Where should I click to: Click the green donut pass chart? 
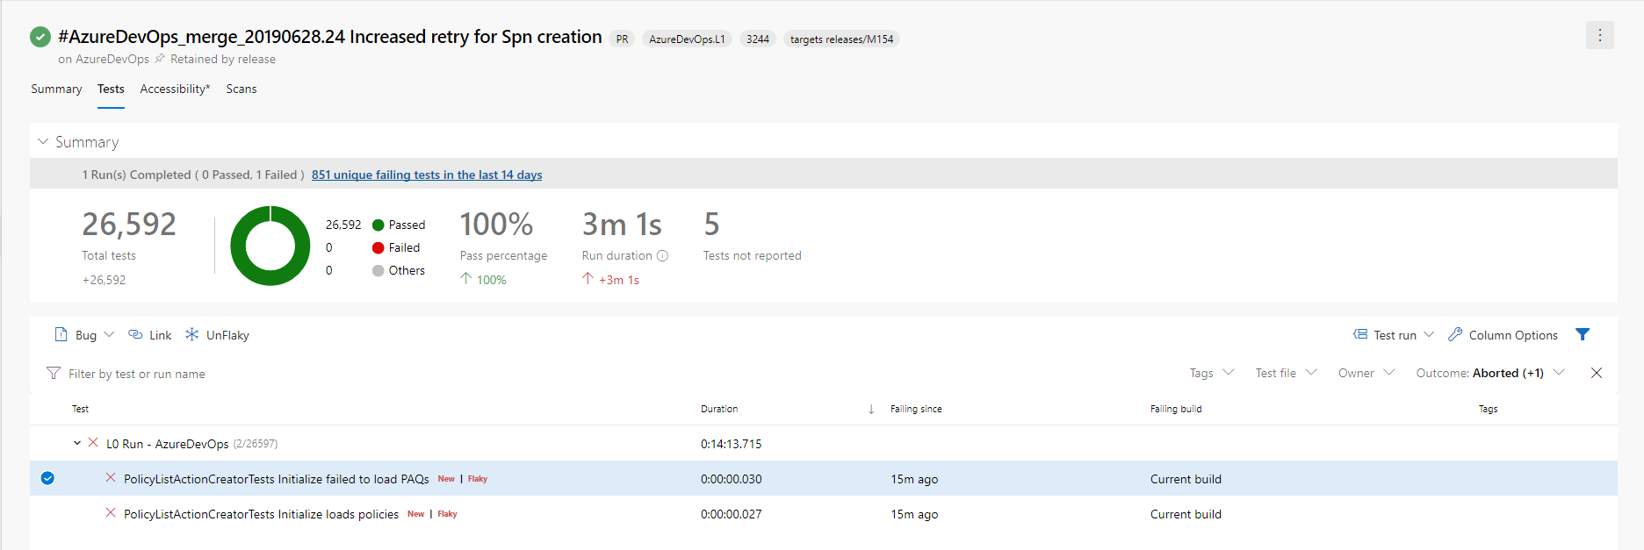(270, 246)
